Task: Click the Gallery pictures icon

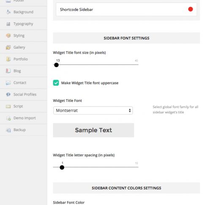Action: (8, 47)
